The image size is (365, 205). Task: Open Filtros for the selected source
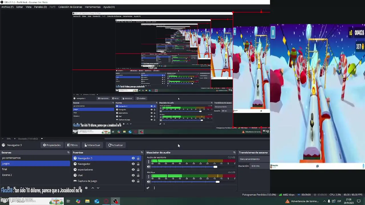(x=72, y=145)
